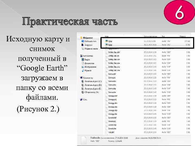Select Компьютер in the navigation pane

pos(88,78)
